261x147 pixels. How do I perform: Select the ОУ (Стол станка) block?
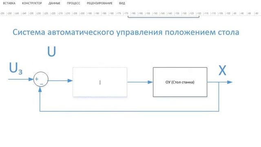pos(180,82)
